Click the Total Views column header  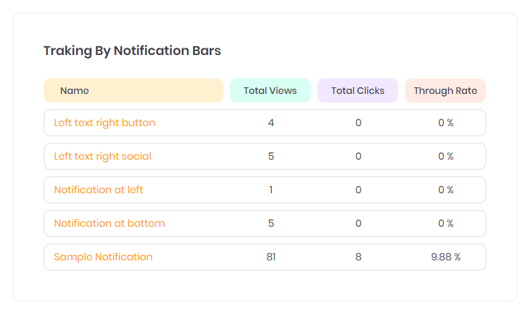(x=270, y=91)
